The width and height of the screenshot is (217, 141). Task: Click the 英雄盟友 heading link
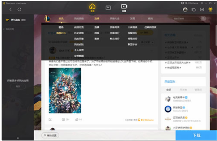click(170, 81)
